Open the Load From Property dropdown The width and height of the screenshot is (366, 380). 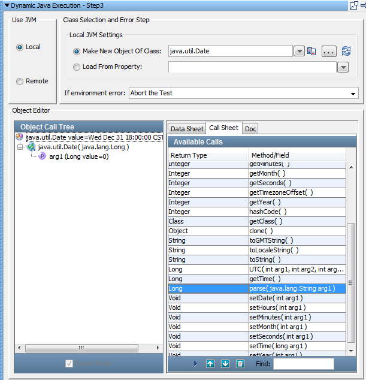(343, 67)
